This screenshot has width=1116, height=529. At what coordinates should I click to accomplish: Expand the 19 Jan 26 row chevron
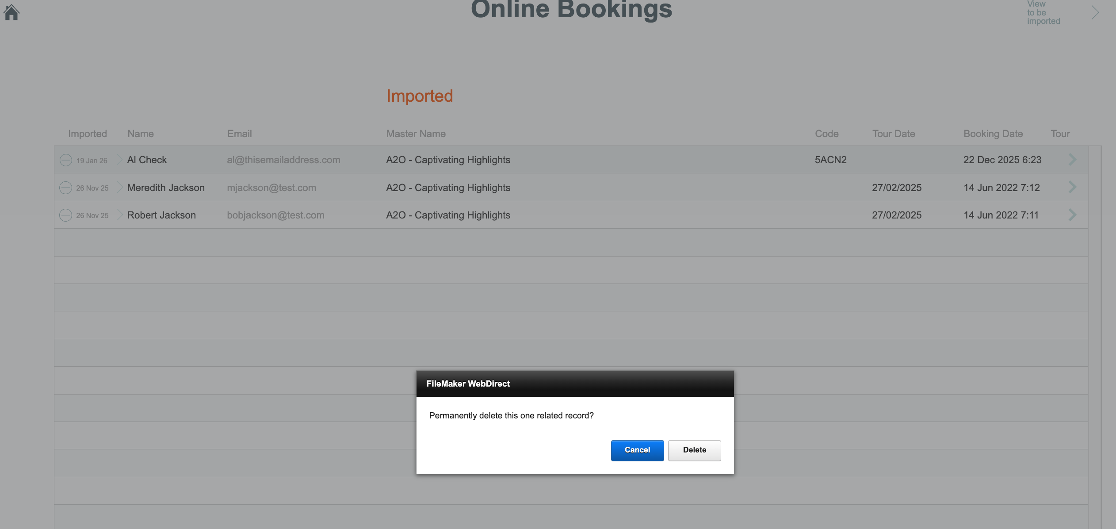(x=119, y=160)
